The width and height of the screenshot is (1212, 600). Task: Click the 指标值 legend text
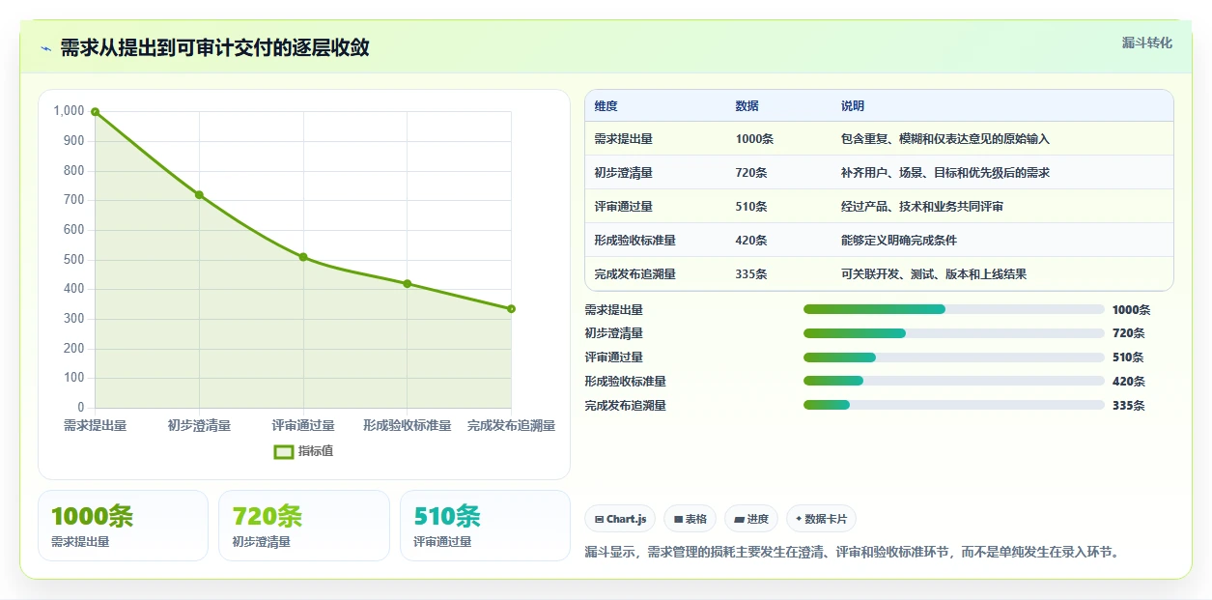click(316, 451)
